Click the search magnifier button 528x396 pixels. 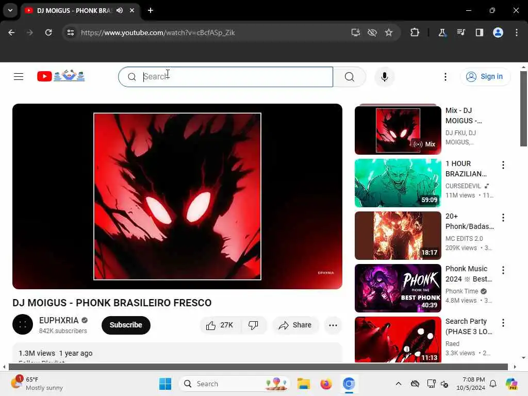point(350,77)
